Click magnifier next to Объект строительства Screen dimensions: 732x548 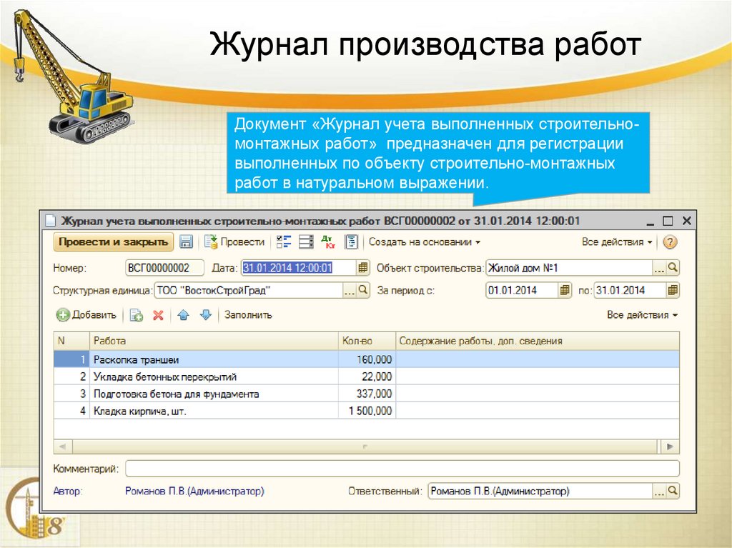tap(672, 268)
